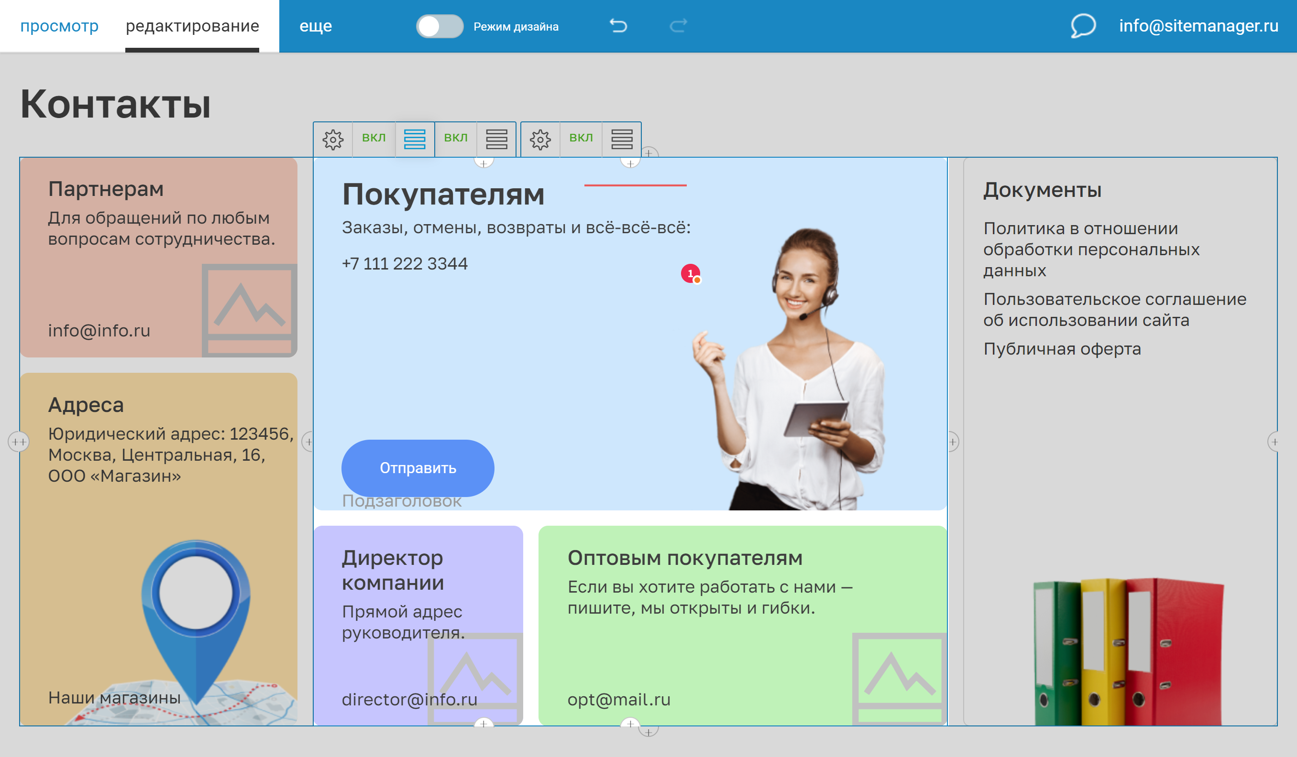Click the layout icon next to Документы вкл toggle
This screenshot has height=757, width=1297.
coord(622,139)
